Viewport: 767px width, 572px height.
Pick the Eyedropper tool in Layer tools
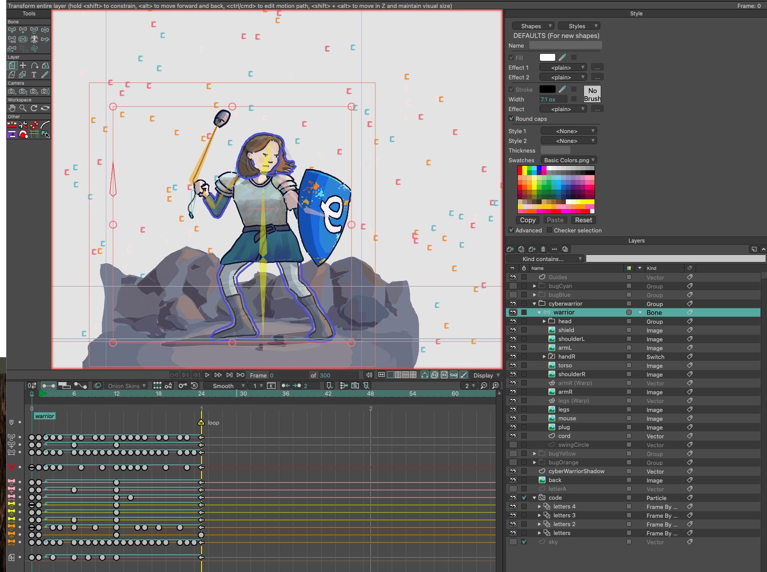point(45,75)
